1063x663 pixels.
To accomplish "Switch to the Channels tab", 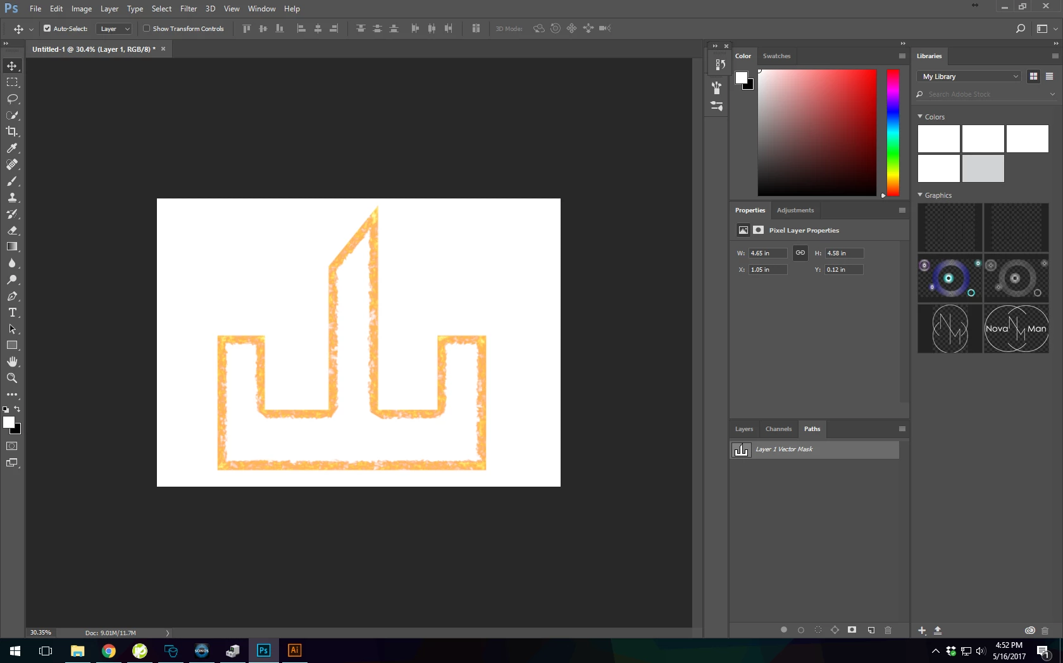I will tap(778, 429).
